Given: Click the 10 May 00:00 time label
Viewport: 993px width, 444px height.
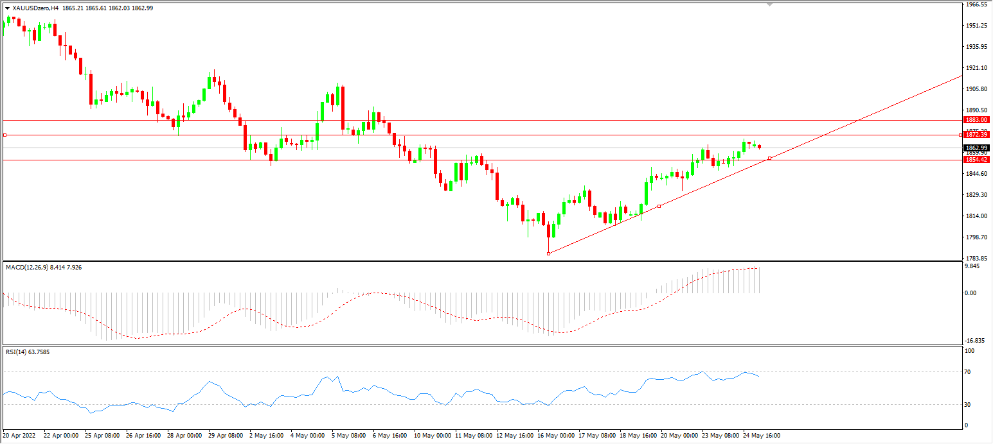Looking at the screenshot, I should pyautogui.click(x=432, y=435).
